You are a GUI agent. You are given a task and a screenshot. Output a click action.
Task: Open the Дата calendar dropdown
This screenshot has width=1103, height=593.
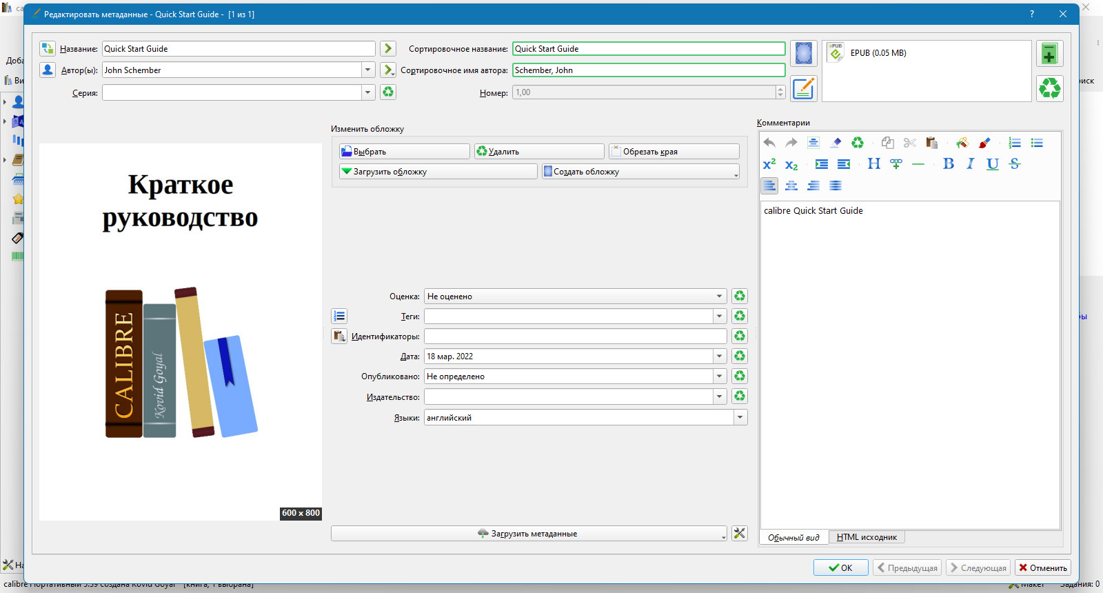click(720, 356)
